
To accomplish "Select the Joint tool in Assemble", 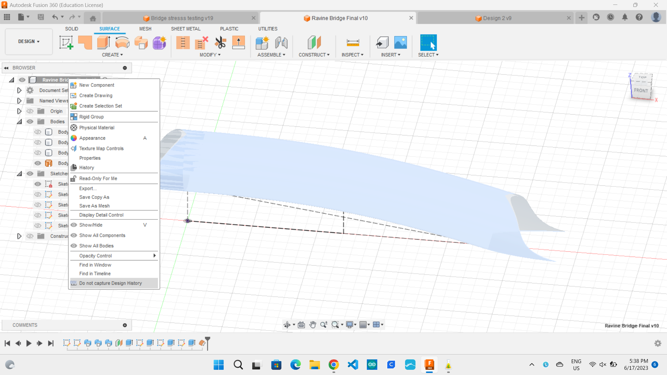I will [x=281, y=43].
